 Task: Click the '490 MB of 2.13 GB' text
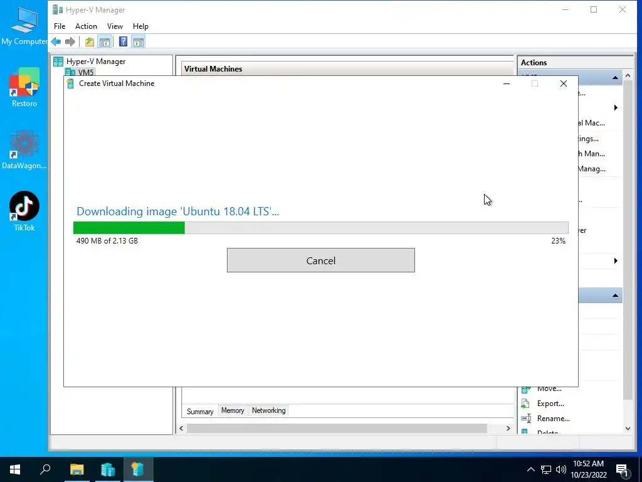coord(107,241)
